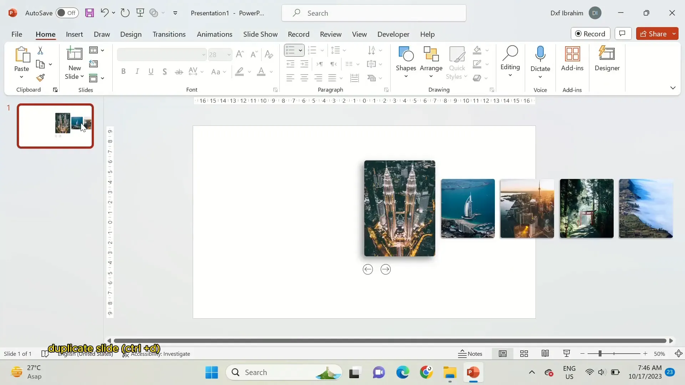Open the slide Layout dropdown
This screenshot has width=685, height=385.
97,50
